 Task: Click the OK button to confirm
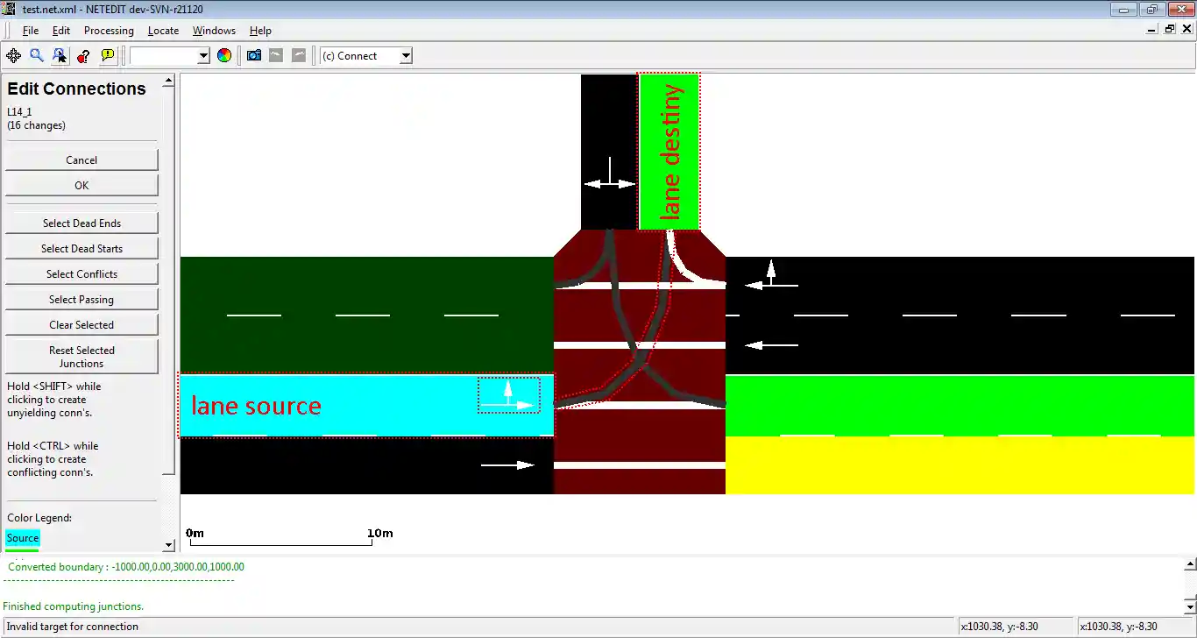click(81, 186)
